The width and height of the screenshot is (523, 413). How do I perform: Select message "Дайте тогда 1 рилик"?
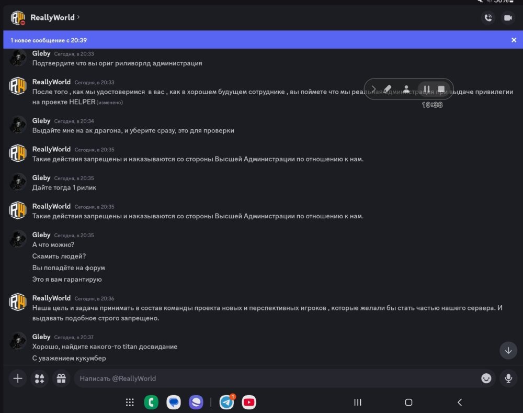[64, 187]
